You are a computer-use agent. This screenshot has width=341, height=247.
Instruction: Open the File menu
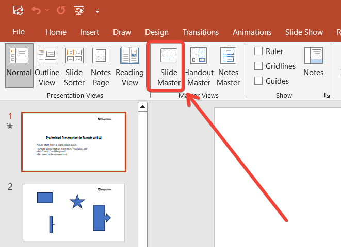pos(19,32)
